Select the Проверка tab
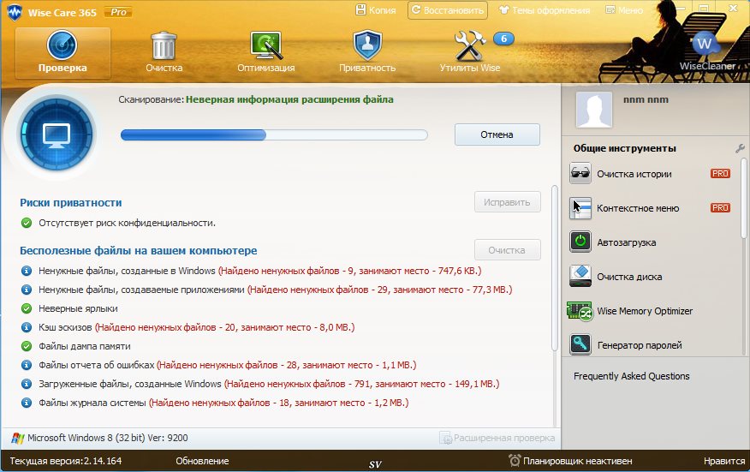 point(62,51)
